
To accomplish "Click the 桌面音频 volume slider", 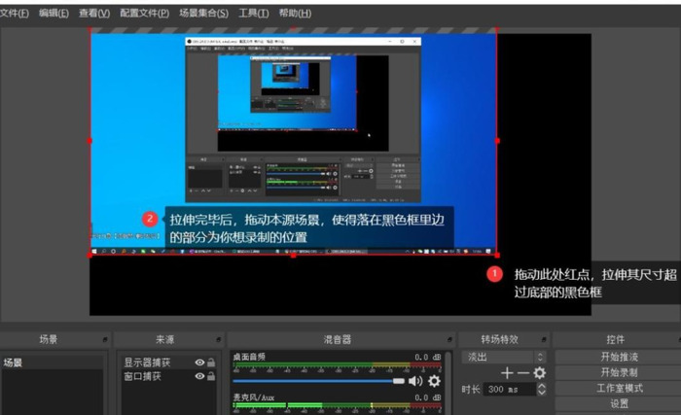I will 318,381.
